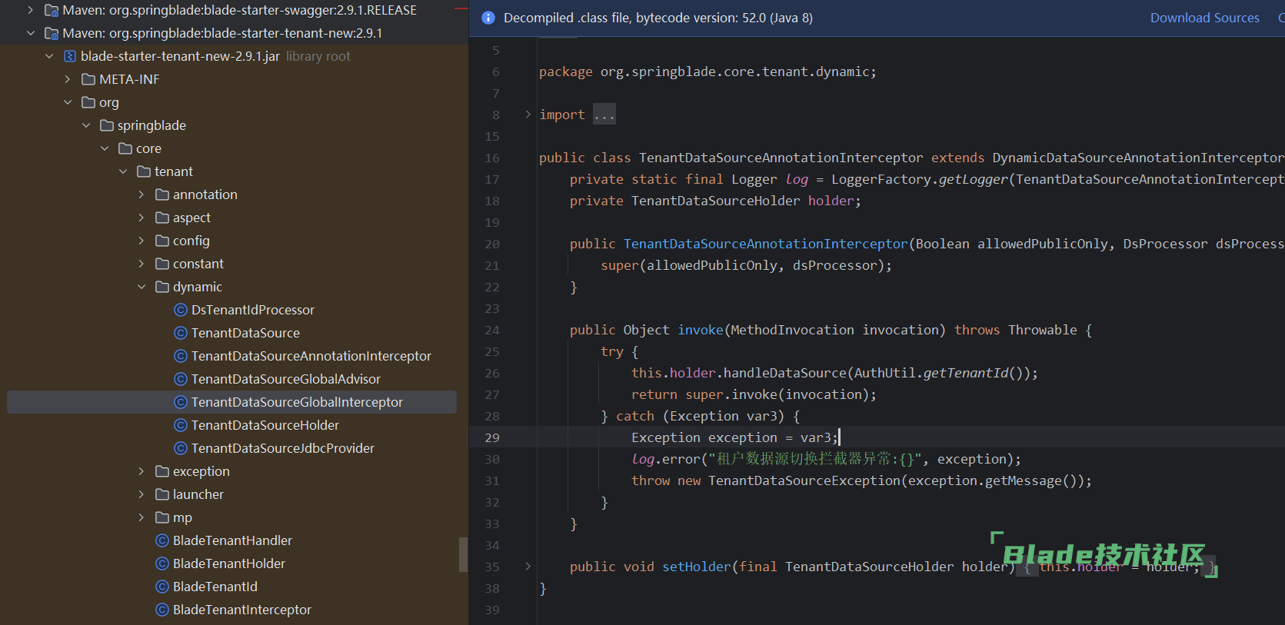Unfold the collapsed import statements
The height and width of the screenshot is (625, 1285).
pyautogui.click(x=528, y=115)
